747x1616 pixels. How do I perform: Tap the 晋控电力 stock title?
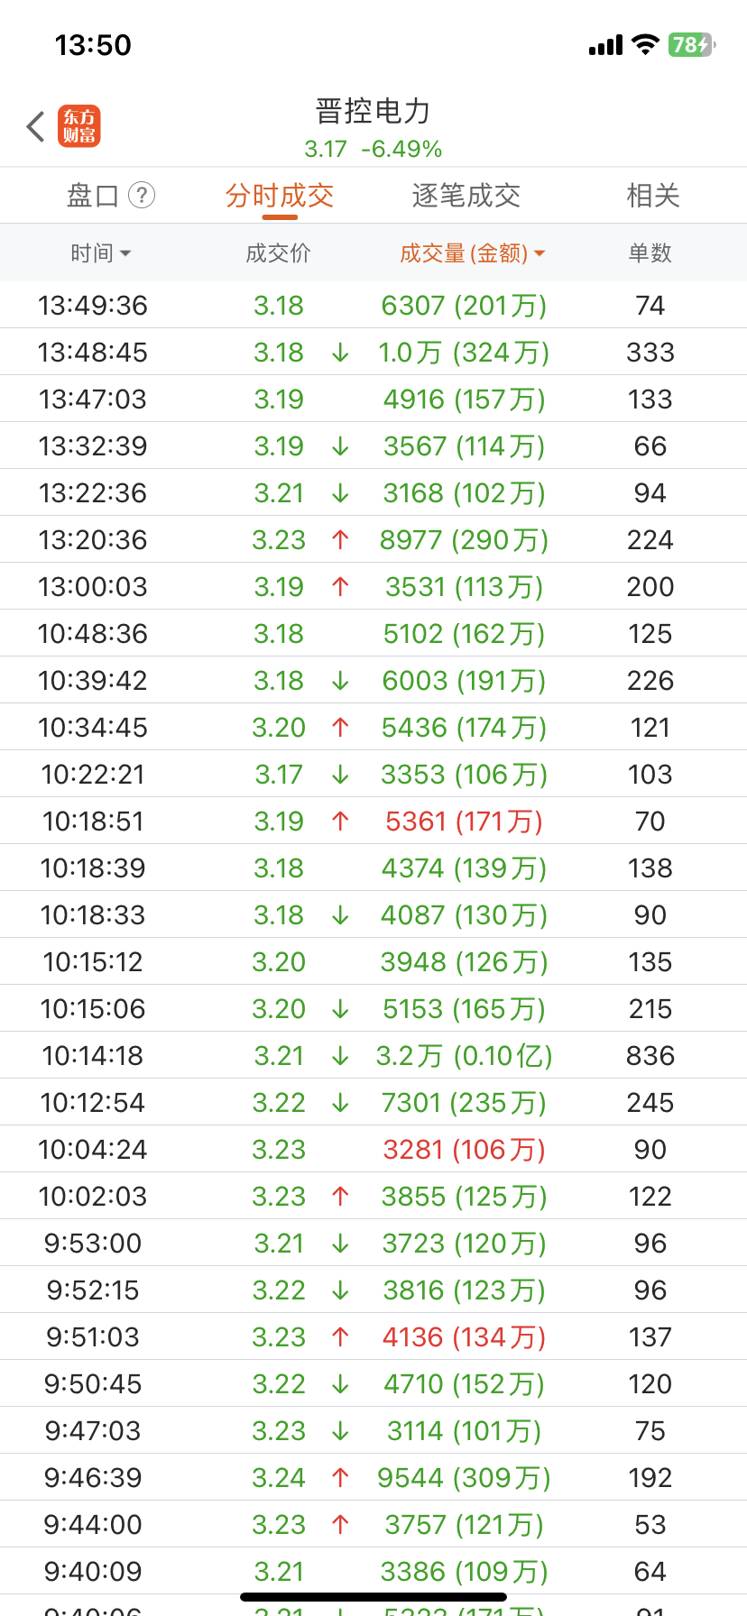point(373,112)
